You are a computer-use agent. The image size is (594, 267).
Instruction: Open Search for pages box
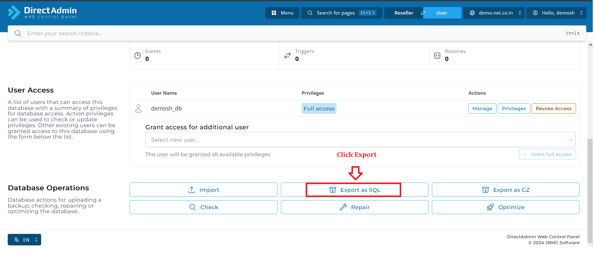[342, 13]
